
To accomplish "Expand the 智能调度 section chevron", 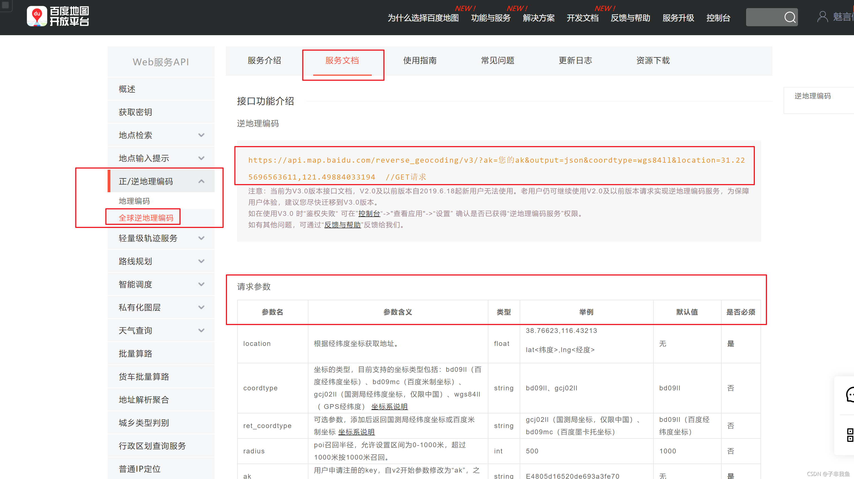I will pos(201,284).
